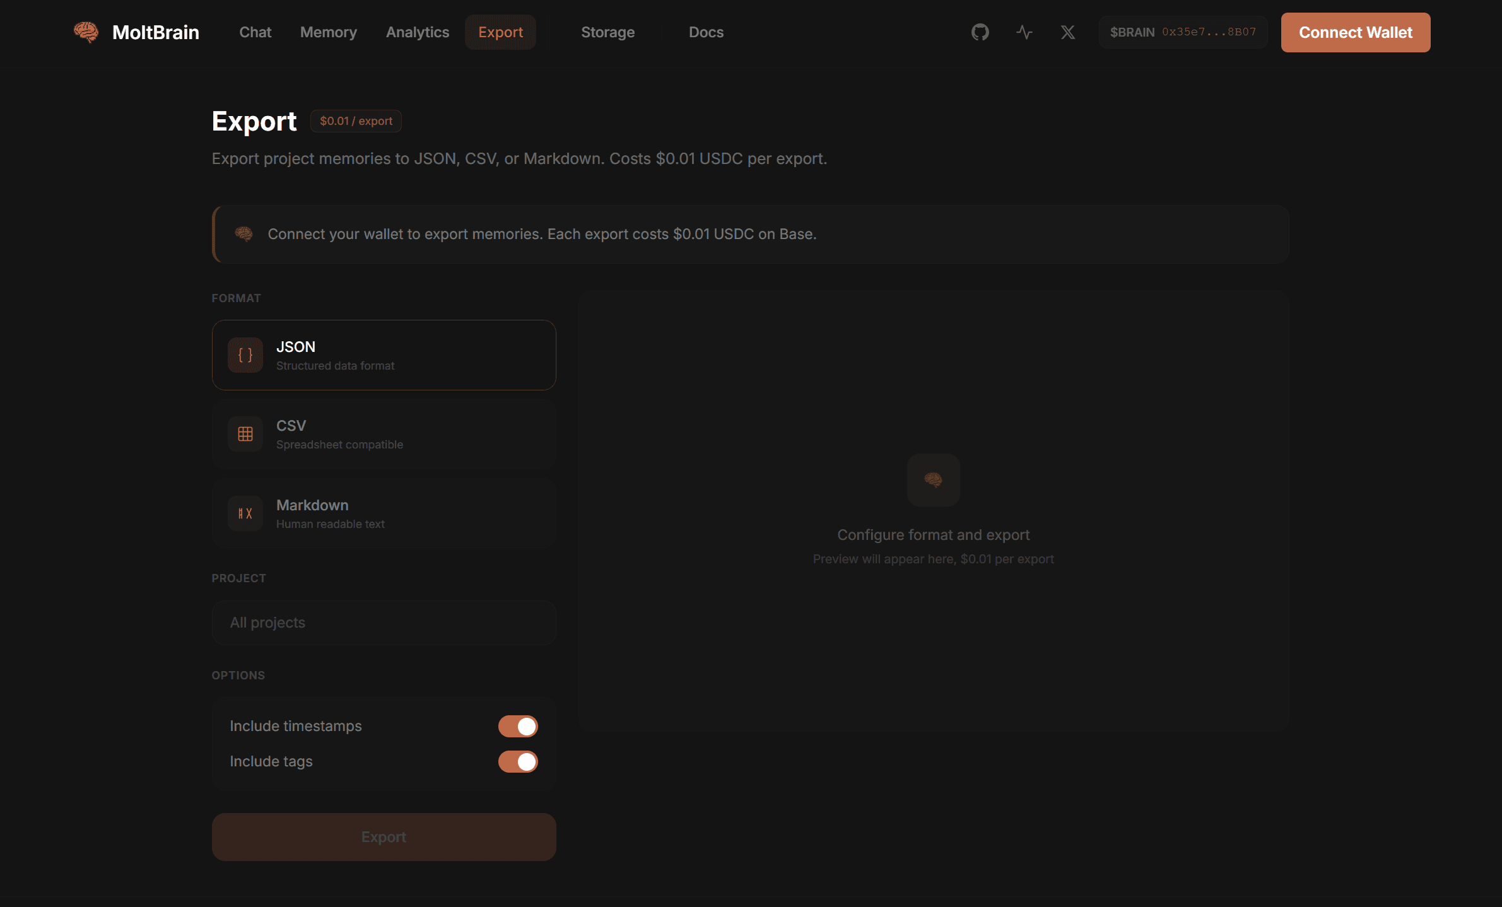Click the CSV grid icon
The height and width of the screenshot is (907, 1502).
245,434
